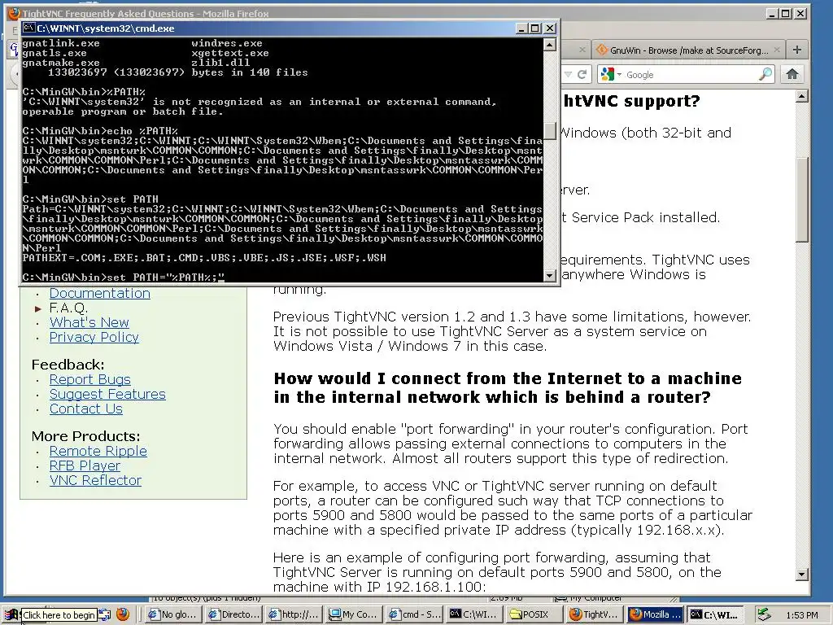Switch to the 'cmd - S...' taskbar window
Image resolution: width=833 pixels, height=625 pixels.
point(414,614)
